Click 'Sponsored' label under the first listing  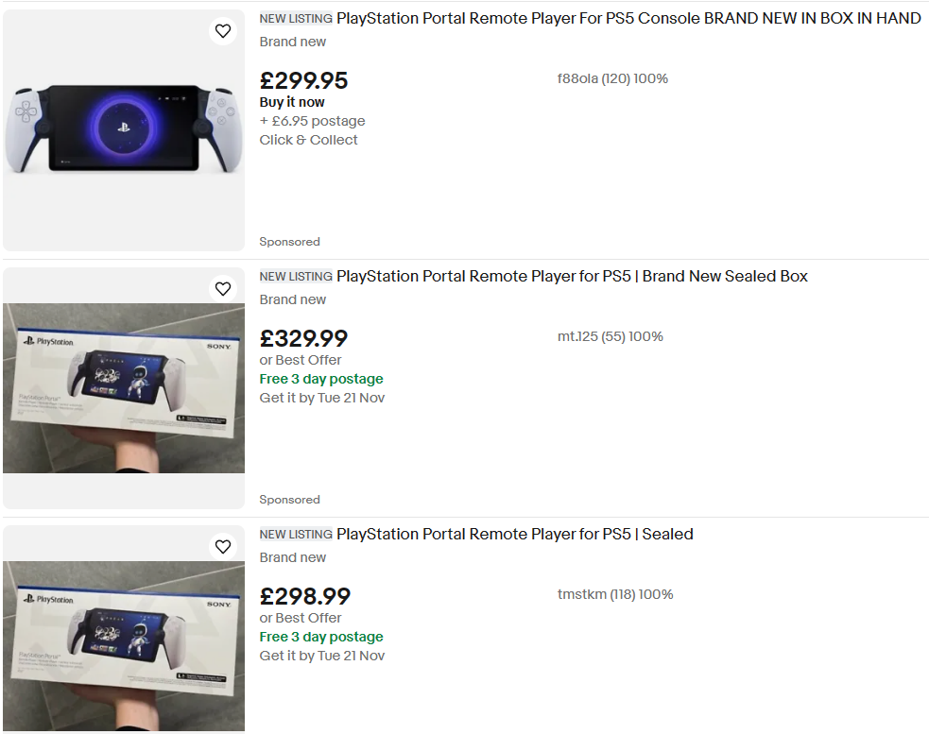point(289,242)
